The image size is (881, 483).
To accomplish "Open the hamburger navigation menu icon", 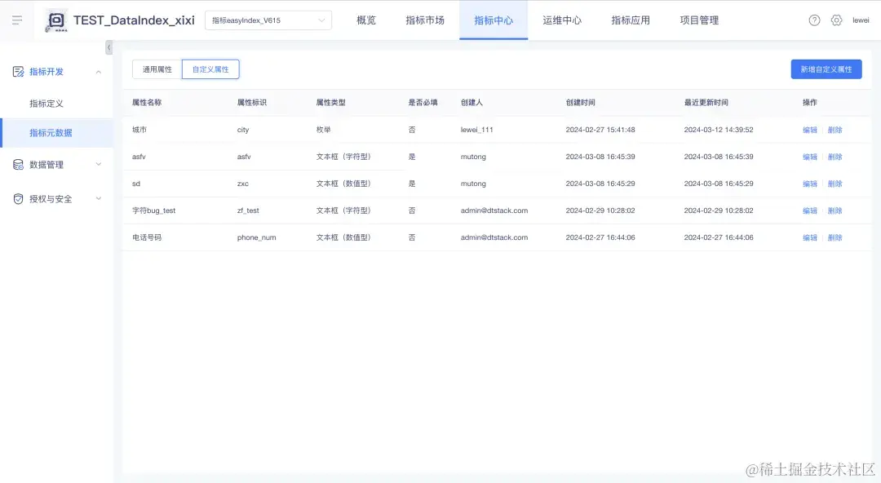I will pyautogui.click(x=16, y=20).
